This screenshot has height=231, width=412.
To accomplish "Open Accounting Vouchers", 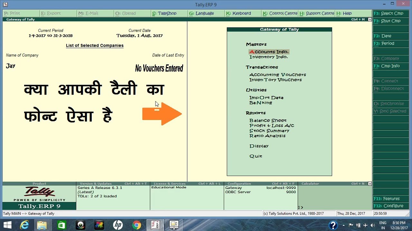I will (278, 74).
